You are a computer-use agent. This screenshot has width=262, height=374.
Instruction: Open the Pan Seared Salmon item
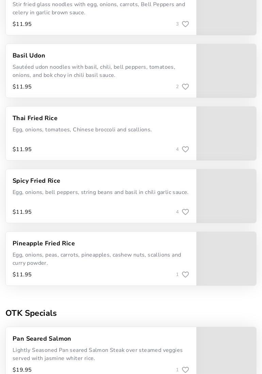point(42,339)
